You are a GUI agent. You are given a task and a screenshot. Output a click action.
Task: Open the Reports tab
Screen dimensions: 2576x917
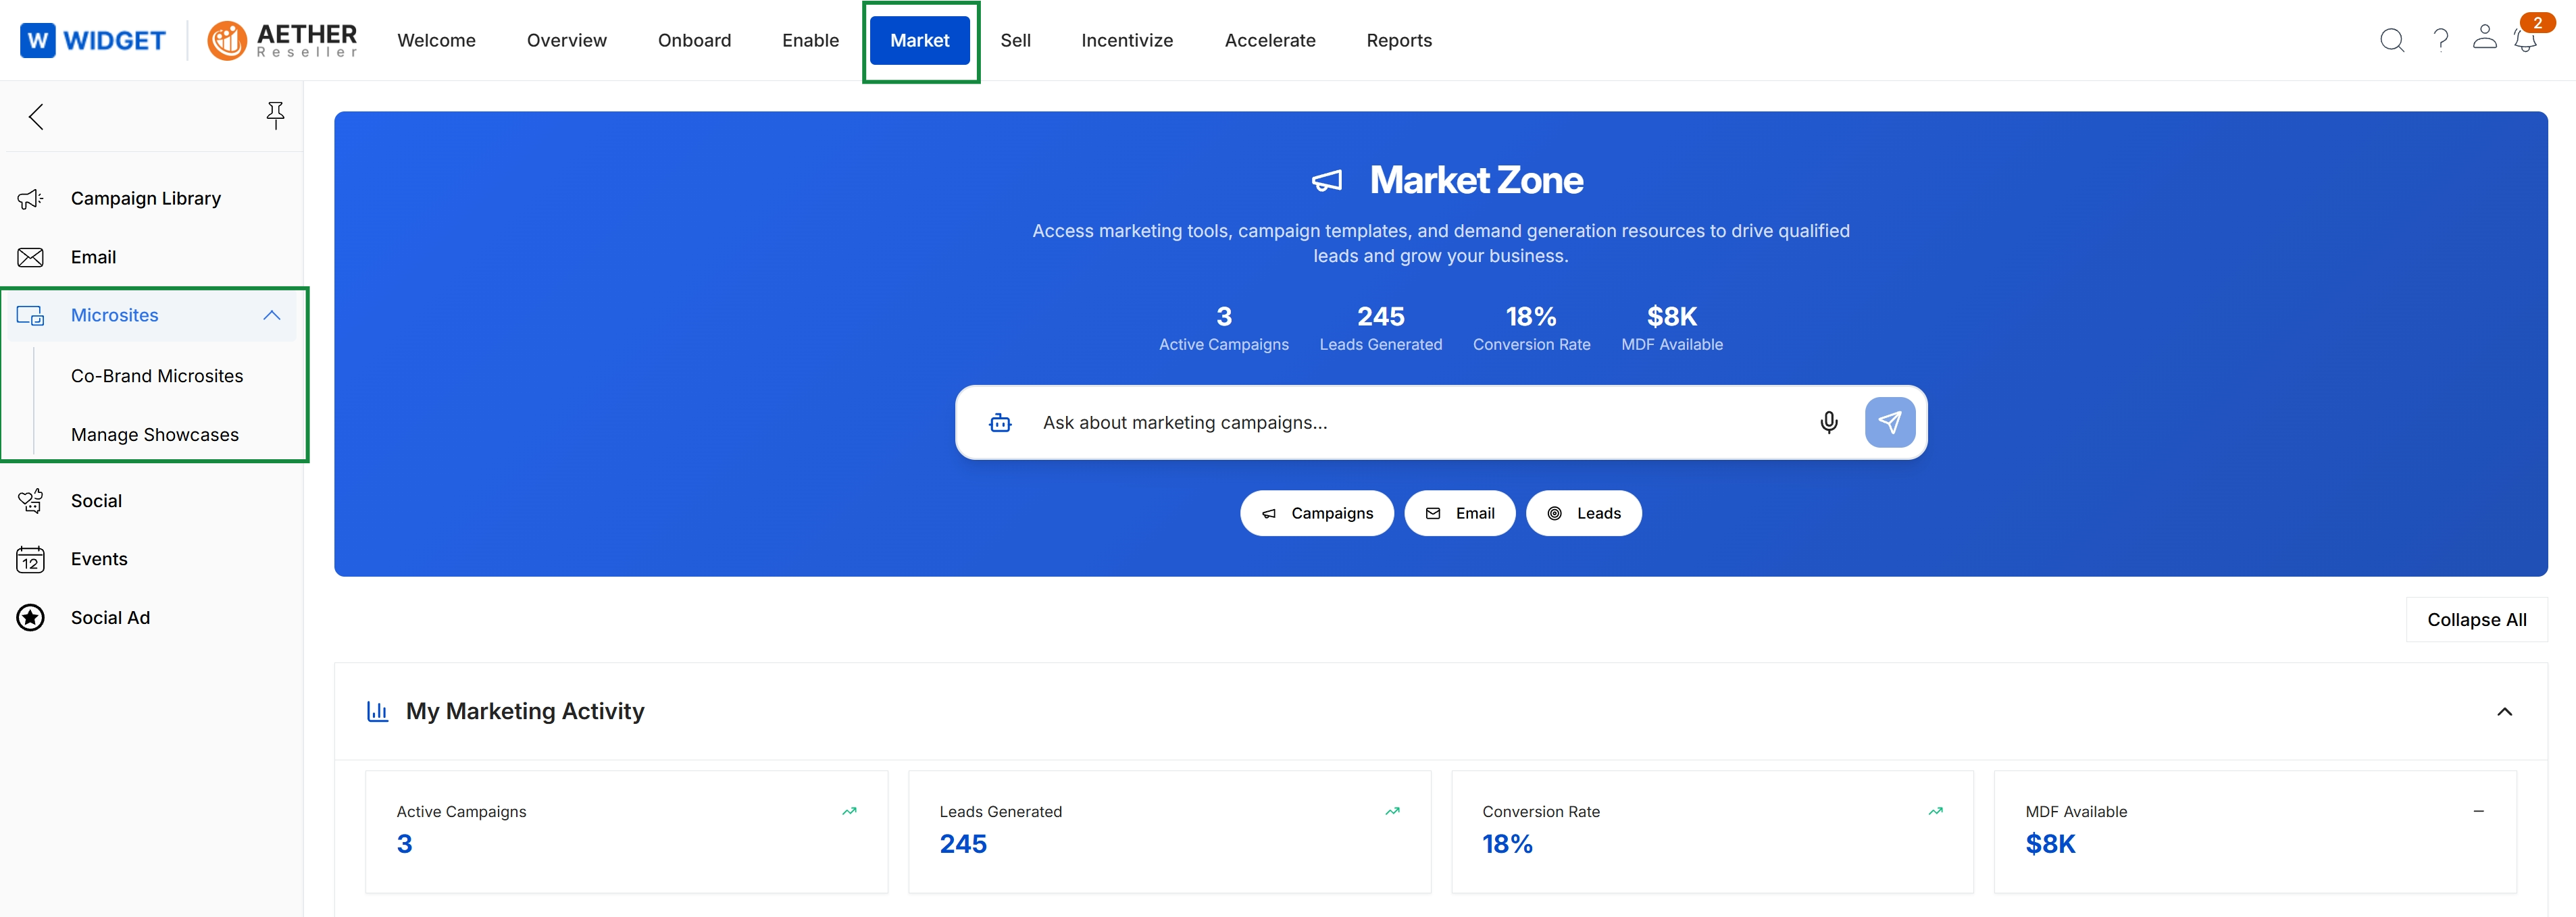coord(1398,40)
